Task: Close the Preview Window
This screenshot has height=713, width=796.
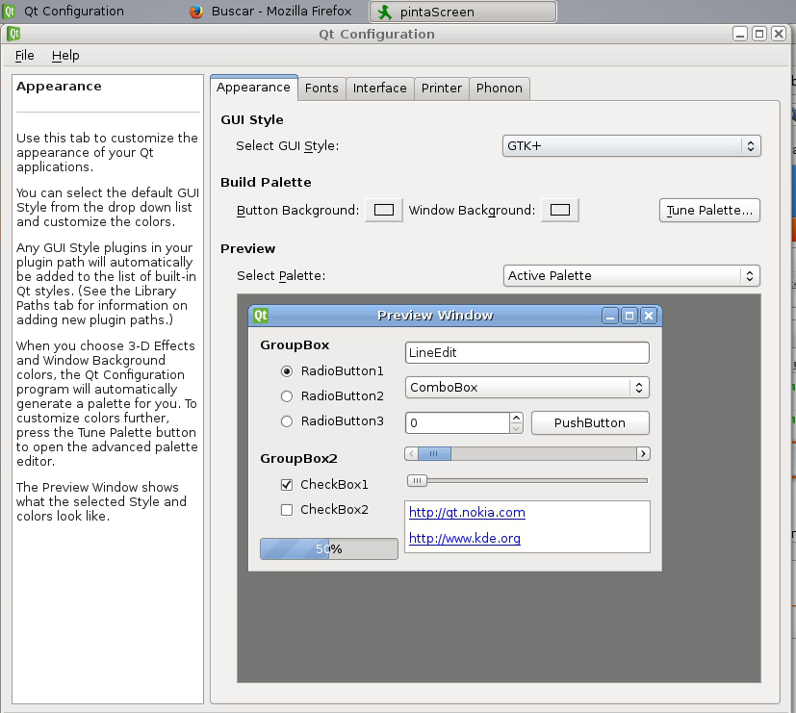Action: pyautogui.click(x=649, y=316)
